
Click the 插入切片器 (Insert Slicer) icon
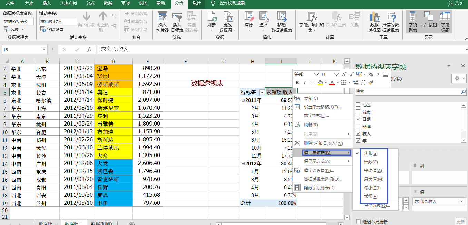coord(162,17)
